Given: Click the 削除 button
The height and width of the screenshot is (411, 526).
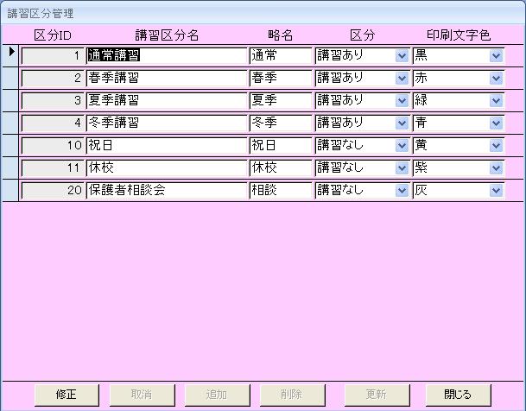Looking at the screenshot, I should coord(293,395).
